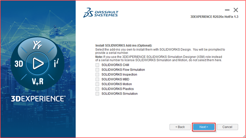Click the V+R quadrant of the compass
This screenshot has height=138, width=246.
38,81
